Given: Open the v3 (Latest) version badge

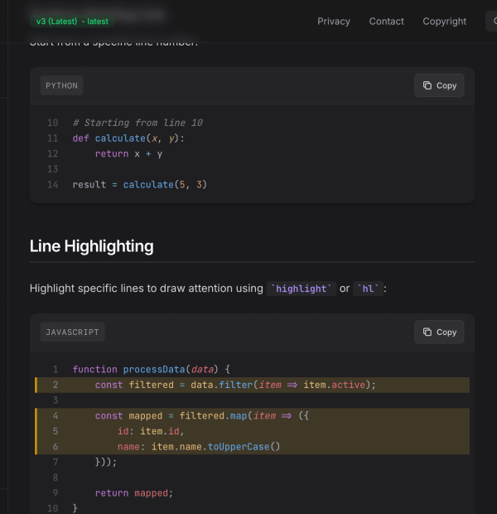Looking at the screenshot, I should click(72, 22).
